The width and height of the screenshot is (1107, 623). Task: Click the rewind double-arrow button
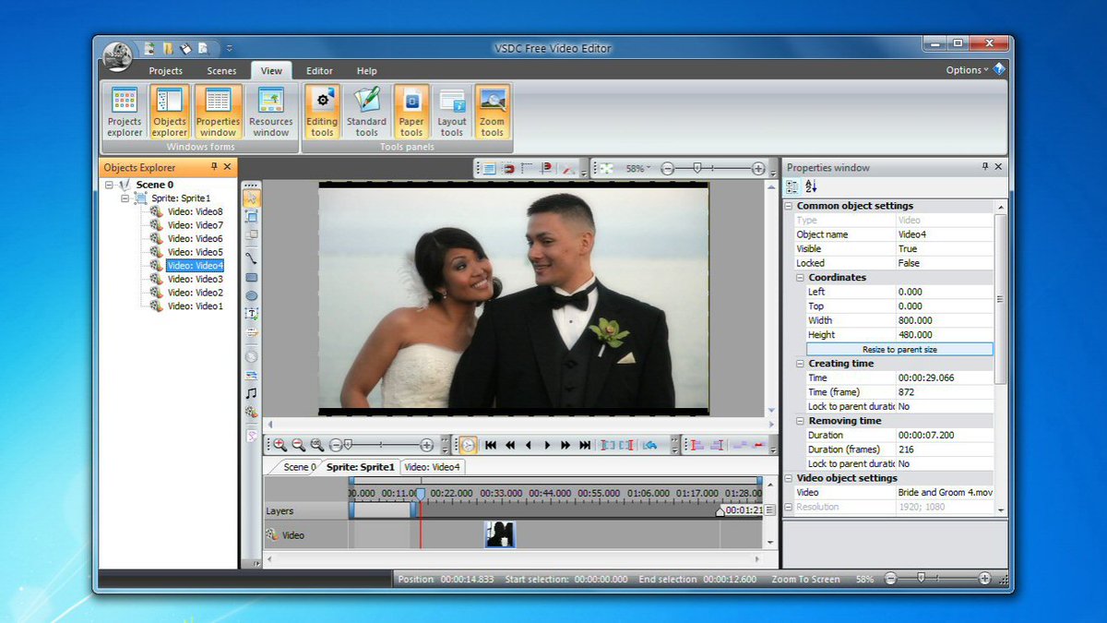click(x=509, y=445)
